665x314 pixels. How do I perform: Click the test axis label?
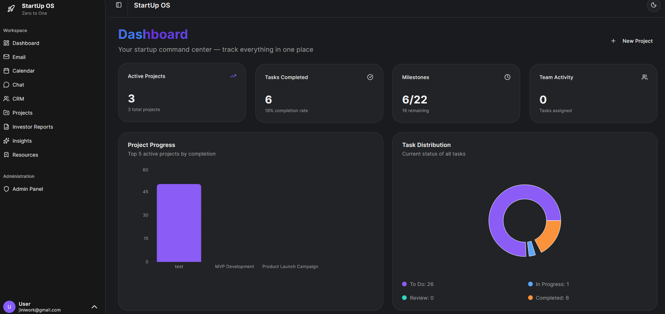179,267
